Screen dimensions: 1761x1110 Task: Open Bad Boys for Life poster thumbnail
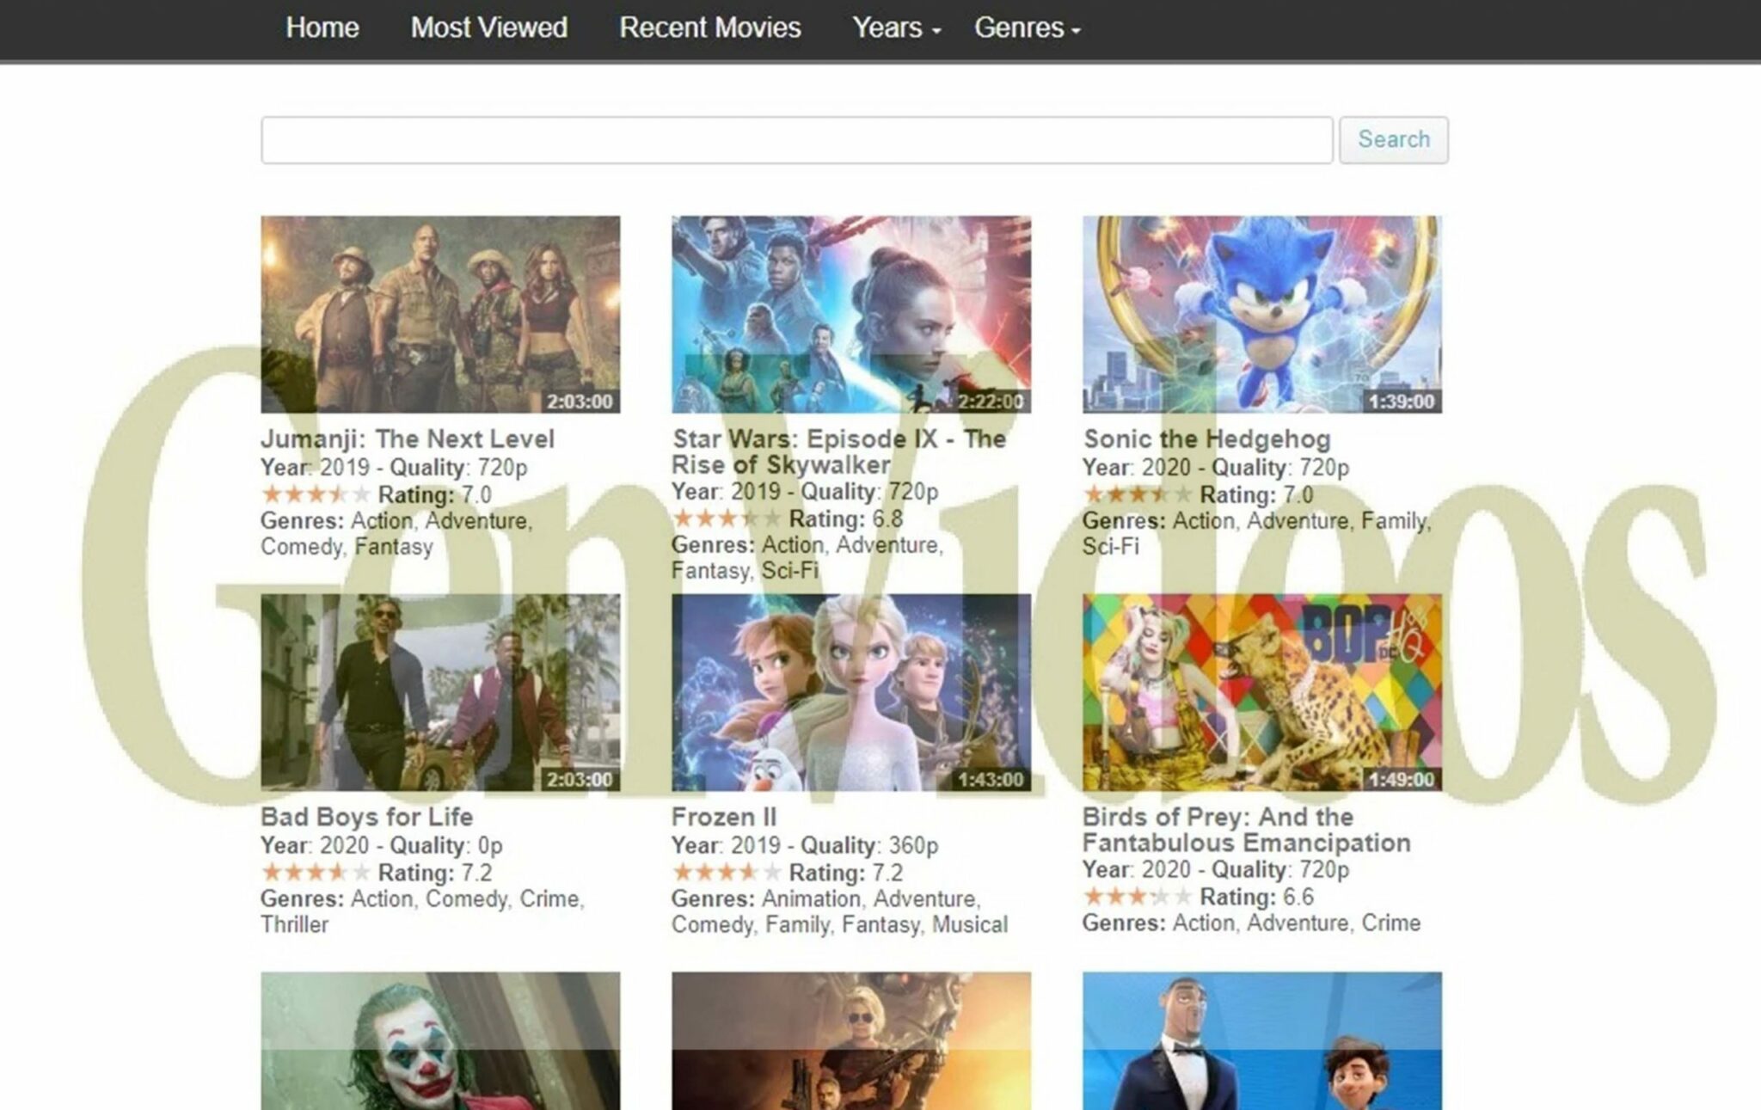(x=440, y=692)
